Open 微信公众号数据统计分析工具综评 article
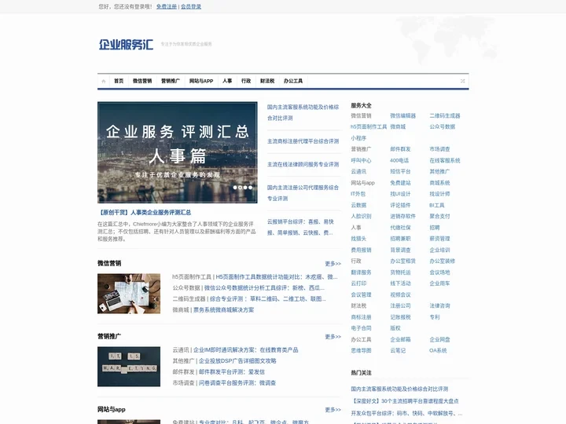The height and width of the screenshot is (424, 566). (264, 287)
